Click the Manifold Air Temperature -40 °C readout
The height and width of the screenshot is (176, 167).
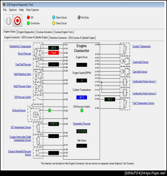point(54,48)
